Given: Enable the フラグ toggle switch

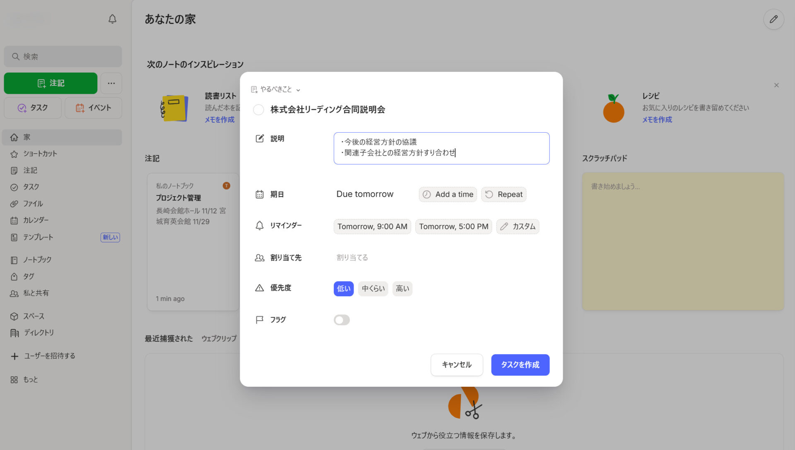Looking at the screenshot, I should 341,320.
